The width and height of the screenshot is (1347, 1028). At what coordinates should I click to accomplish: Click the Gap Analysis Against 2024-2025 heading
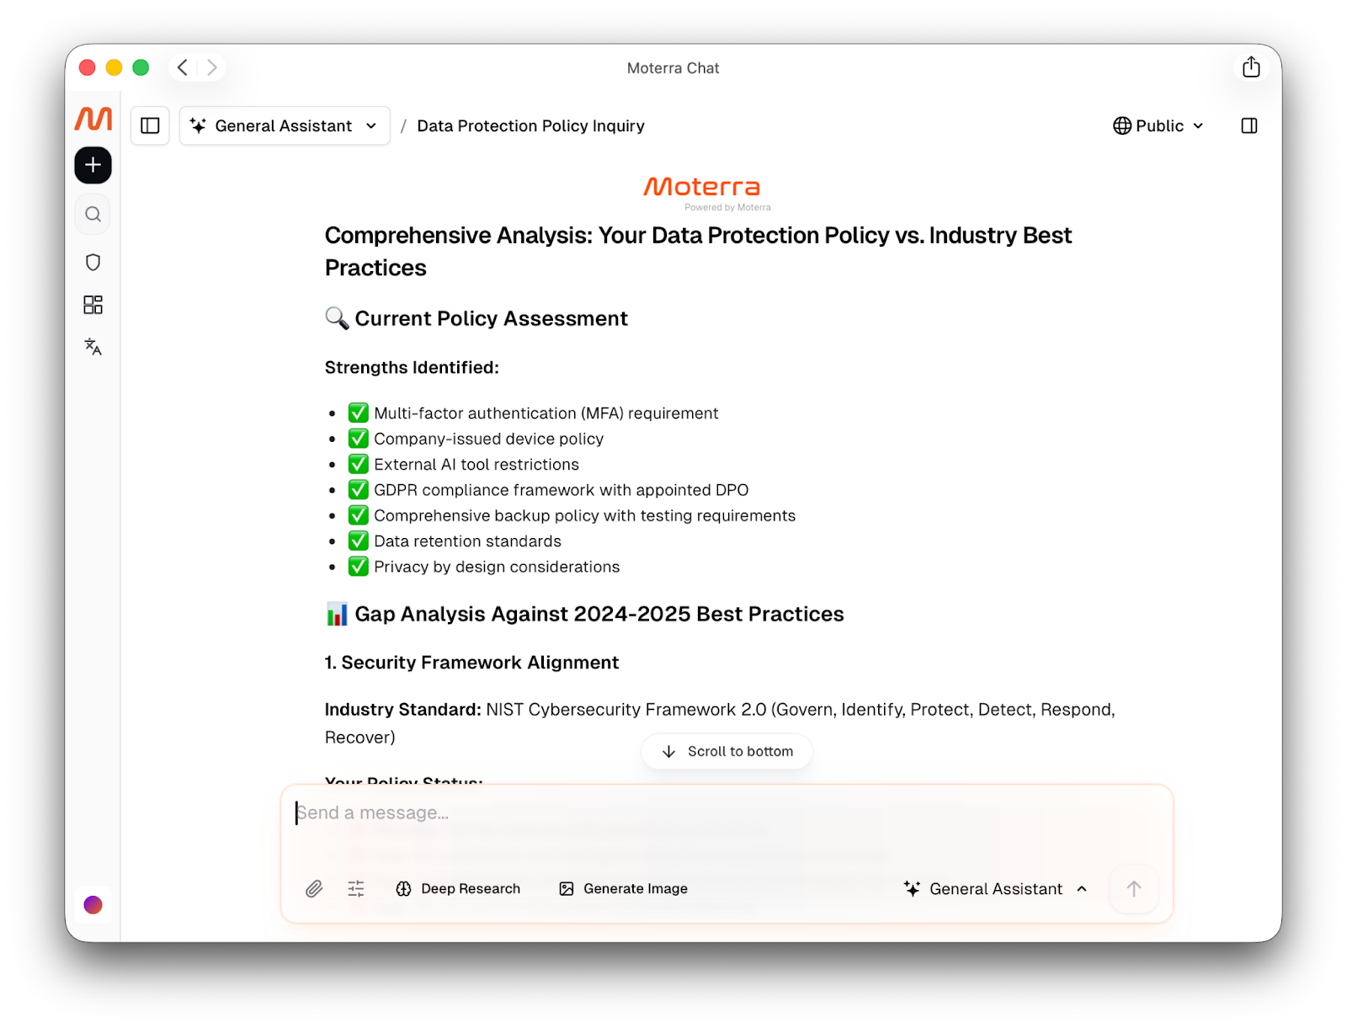585,614
